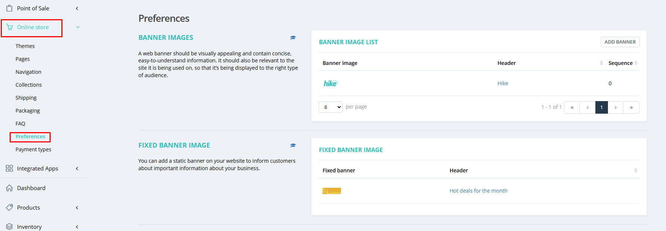Click the graduation cap icon beside Fixed Banner Image
This screenshot has height=231, width=666.
coord(293,145)
